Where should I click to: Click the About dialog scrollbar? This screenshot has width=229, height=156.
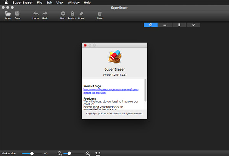(145, 90)
